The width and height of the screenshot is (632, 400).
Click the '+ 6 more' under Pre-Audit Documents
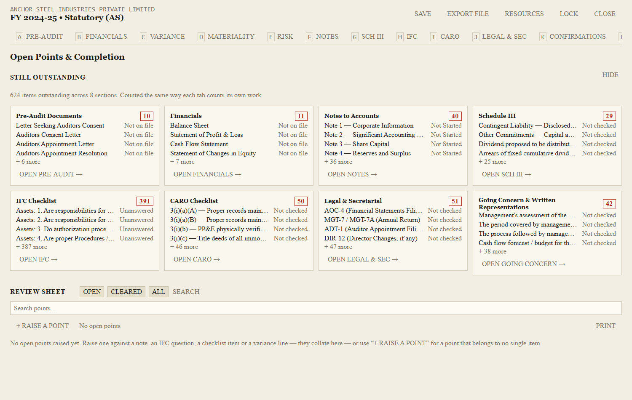[x=28, y=162]
